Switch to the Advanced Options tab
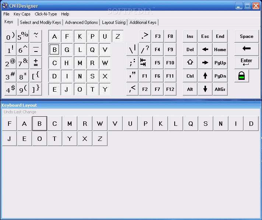The image size is (262, 220). click(81, 22)
